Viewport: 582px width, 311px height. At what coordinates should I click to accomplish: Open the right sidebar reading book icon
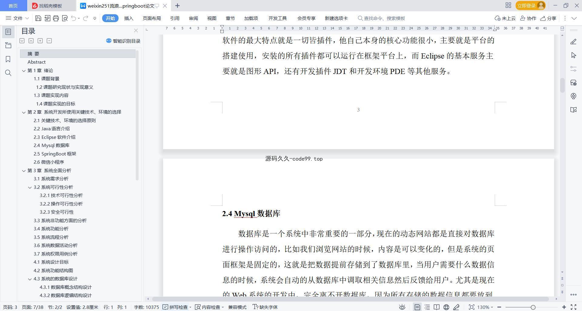(573, 110)
